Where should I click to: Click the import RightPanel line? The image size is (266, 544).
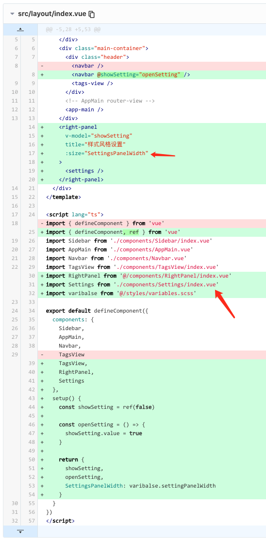tap(152, 276)
